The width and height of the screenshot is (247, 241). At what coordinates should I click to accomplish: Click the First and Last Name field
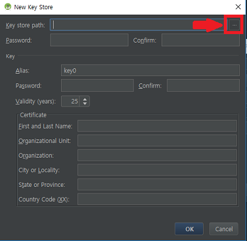click(x=157, y=126)
